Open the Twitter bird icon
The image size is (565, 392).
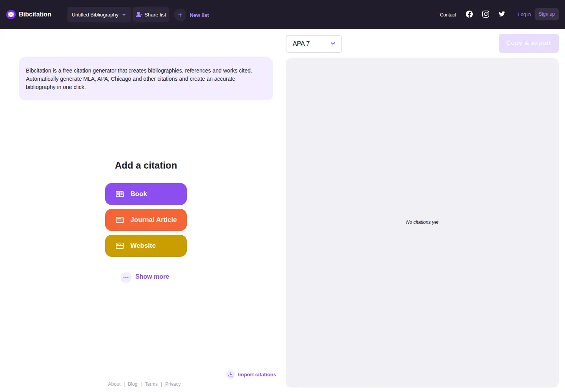click(502, 14)
